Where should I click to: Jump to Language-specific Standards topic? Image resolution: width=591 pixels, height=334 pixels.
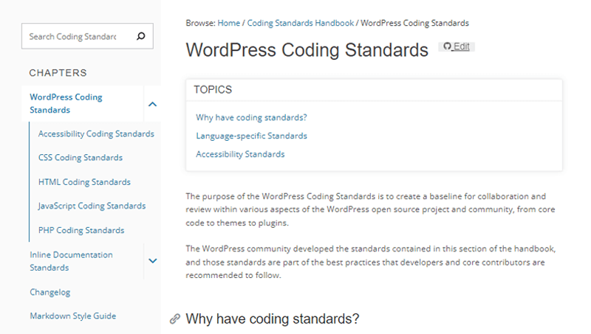(x=251, y=136)
